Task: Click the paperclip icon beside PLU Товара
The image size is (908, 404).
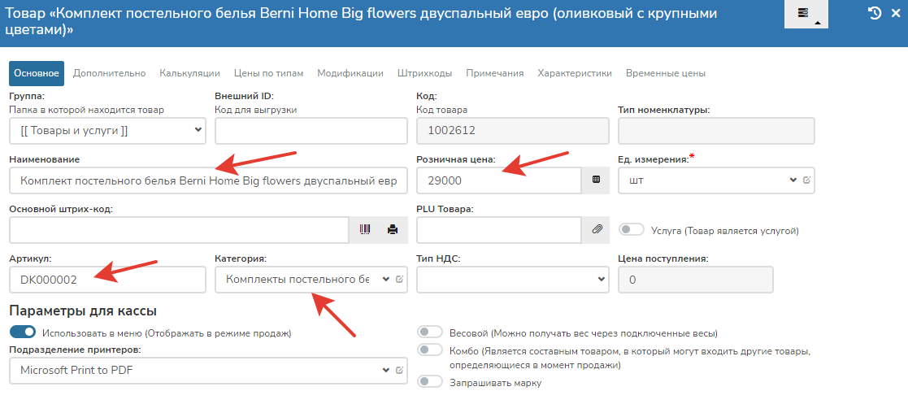Action: click(x=596, y=230)
